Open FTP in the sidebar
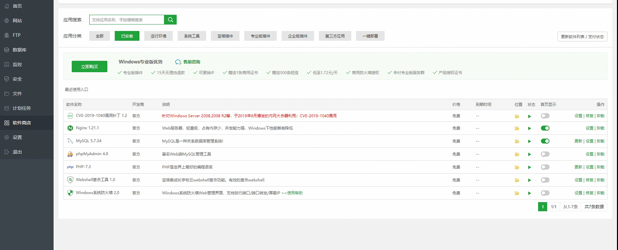 click(27, 35)
